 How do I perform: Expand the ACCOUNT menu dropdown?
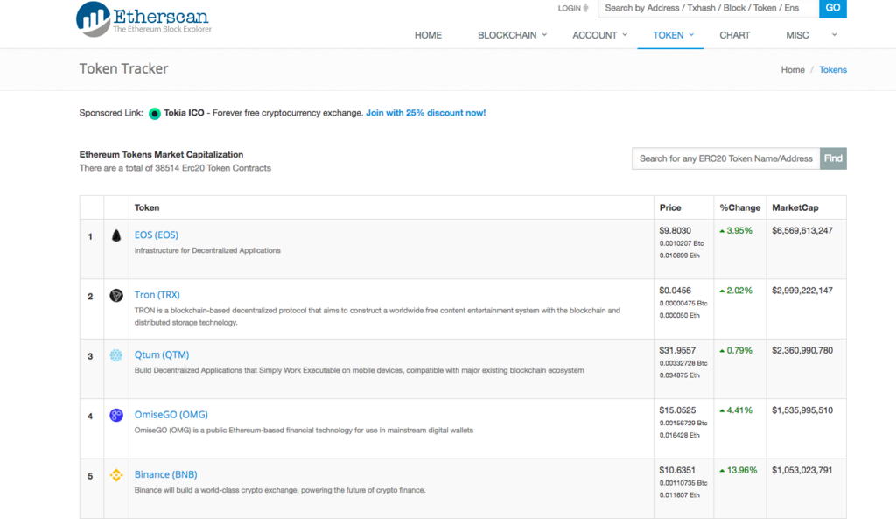625,35
